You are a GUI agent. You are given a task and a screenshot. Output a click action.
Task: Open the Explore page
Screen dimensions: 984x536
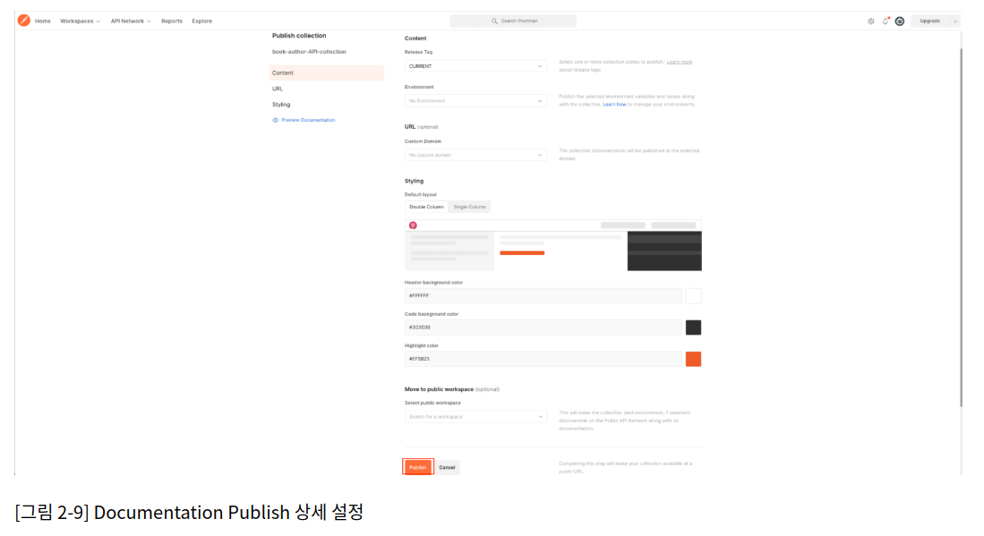coord(202,21)
